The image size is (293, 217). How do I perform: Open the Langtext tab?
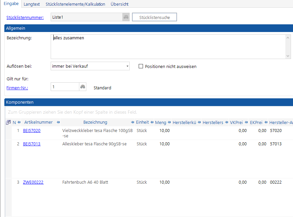point(32,4)
